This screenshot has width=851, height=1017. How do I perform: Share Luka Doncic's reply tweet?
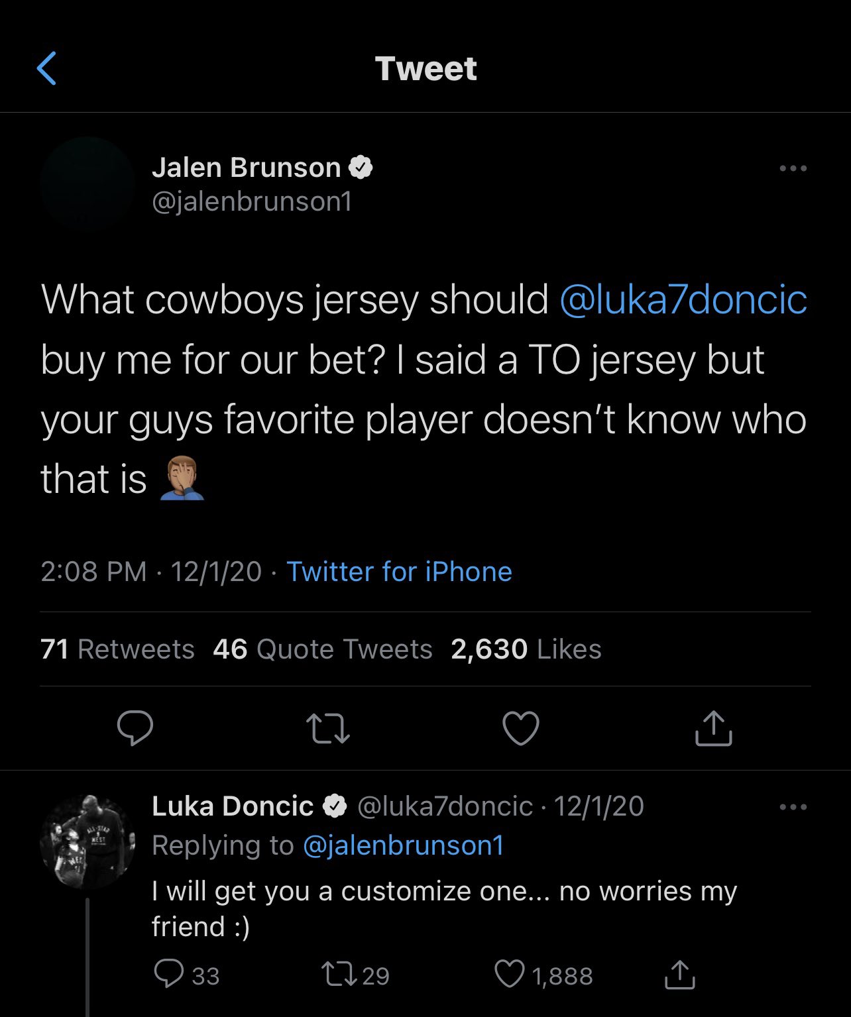[x=679, y=975]
